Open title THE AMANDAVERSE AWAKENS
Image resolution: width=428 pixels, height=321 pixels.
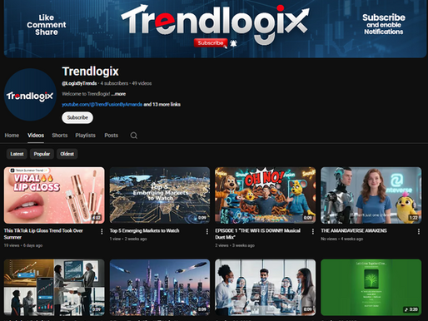pos(354,230)
